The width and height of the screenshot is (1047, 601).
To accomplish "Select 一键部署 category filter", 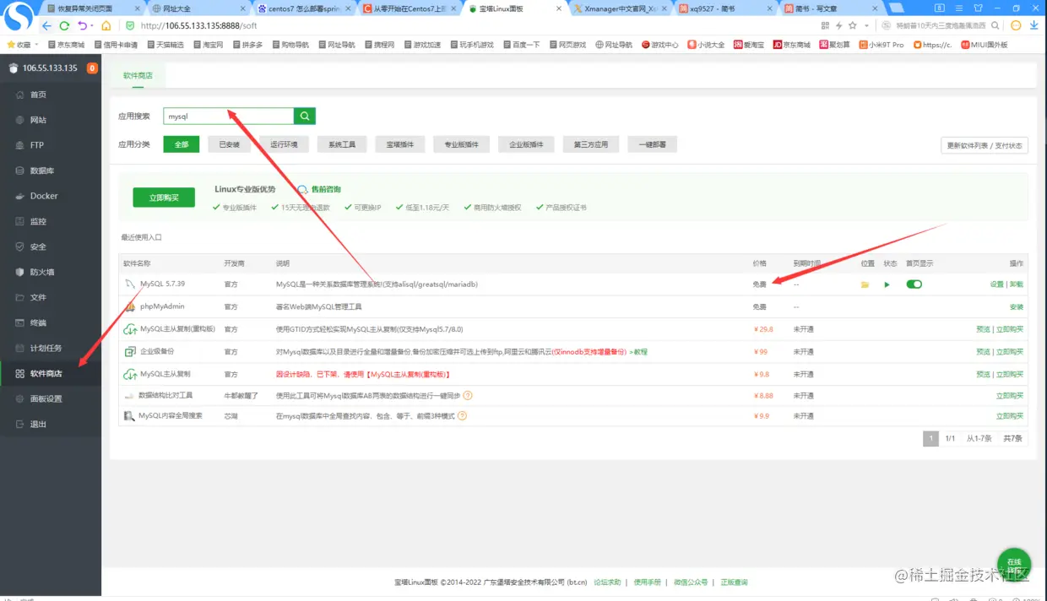I will (x=652, y=144).
